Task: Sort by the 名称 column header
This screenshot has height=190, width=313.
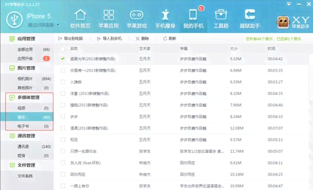Action: (74, 49)
